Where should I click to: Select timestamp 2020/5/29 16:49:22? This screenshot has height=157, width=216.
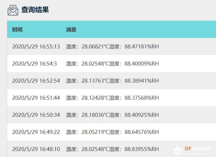coord(36,132)
